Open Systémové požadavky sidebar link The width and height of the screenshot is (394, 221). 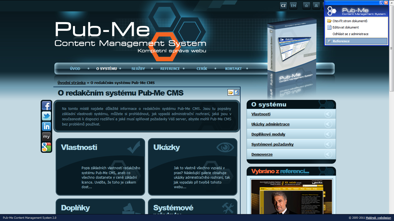pos(272,144)
